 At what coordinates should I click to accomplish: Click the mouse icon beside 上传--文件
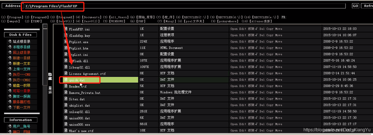(10, 69)
